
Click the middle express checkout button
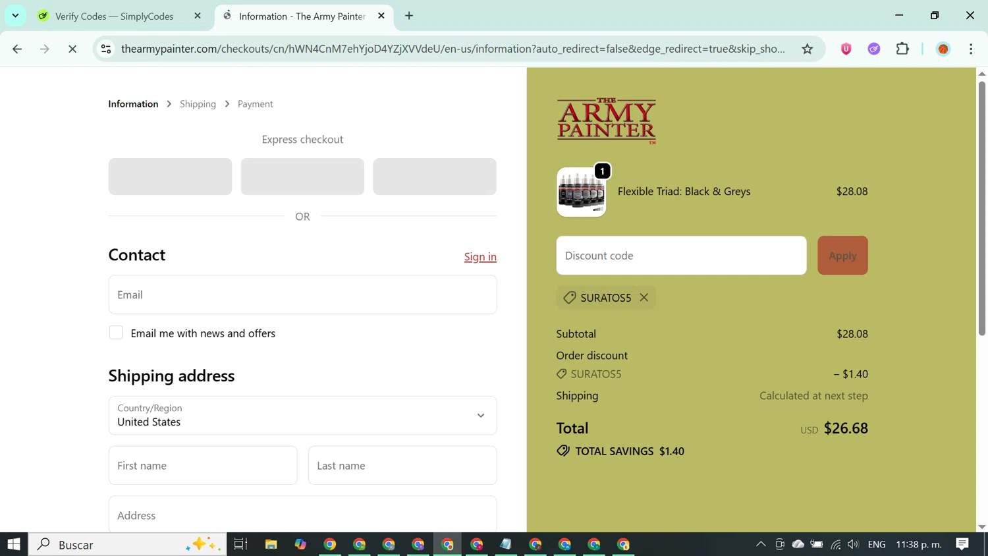click(302, 177)
